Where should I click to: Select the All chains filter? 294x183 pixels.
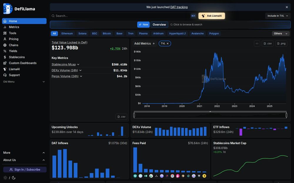[54, 34]
